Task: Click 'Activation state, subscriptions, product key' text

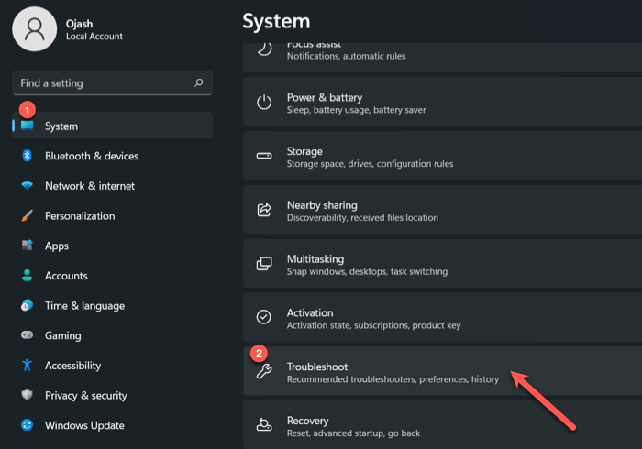Action: point(374,325)
